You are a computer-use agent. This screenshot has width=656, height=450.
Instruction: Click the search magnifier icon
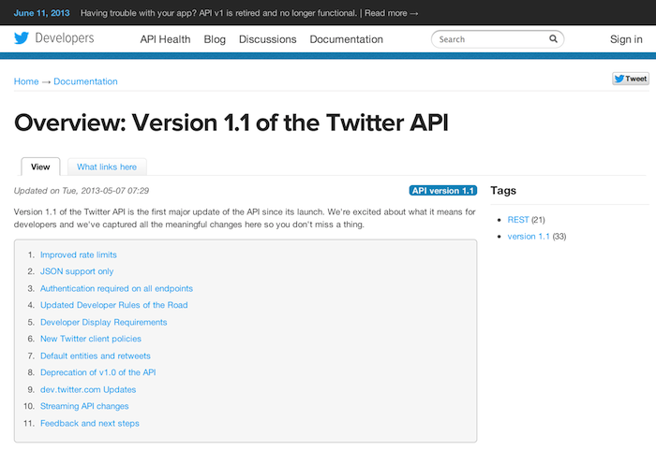click(553, 39)
